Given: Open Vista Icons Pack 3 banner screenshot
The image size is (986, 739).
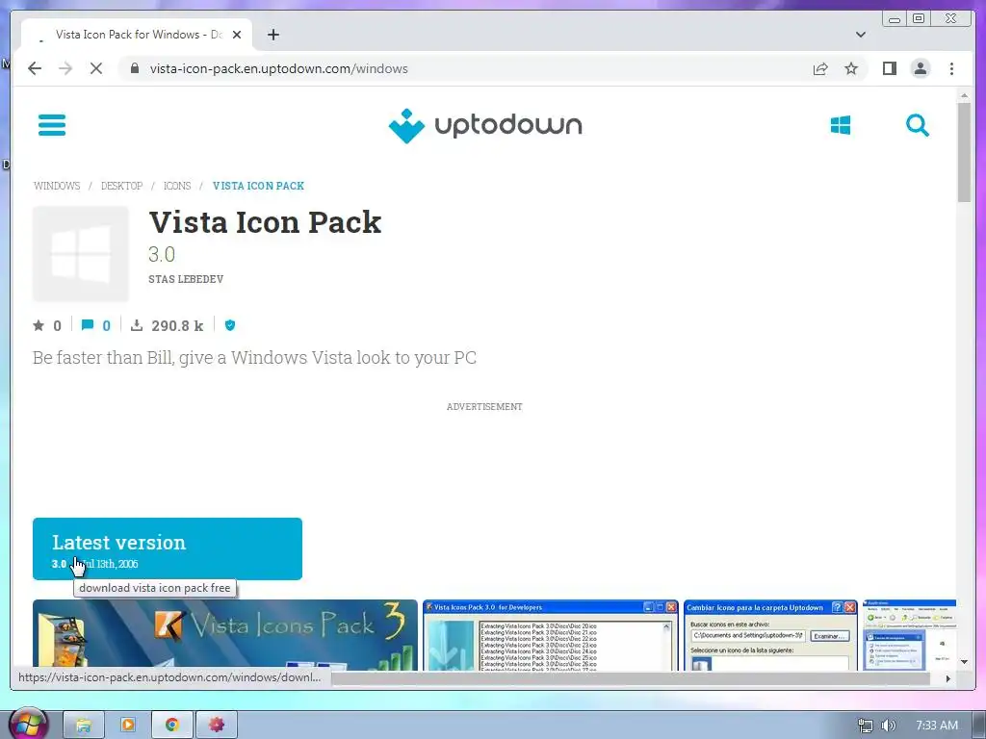Looking at the screenshot, I should (225, 635).
